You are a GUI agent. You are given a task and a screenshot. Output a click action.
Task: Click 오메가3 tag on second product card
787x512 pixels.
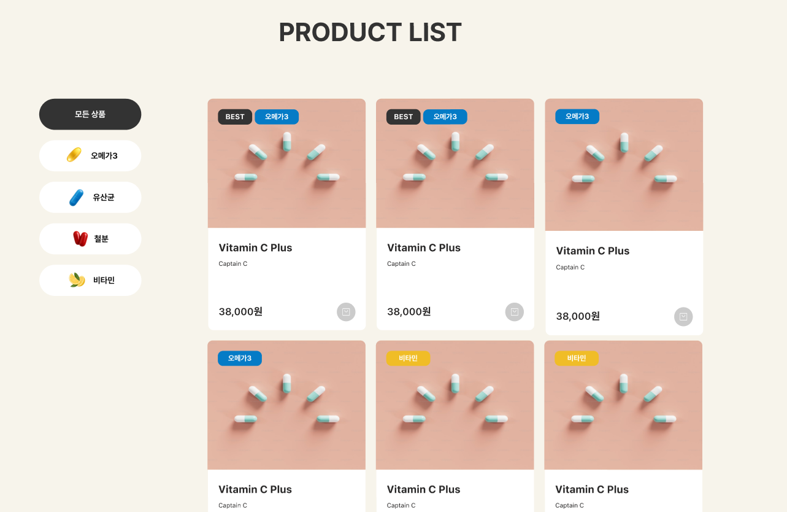click(445, 117)
